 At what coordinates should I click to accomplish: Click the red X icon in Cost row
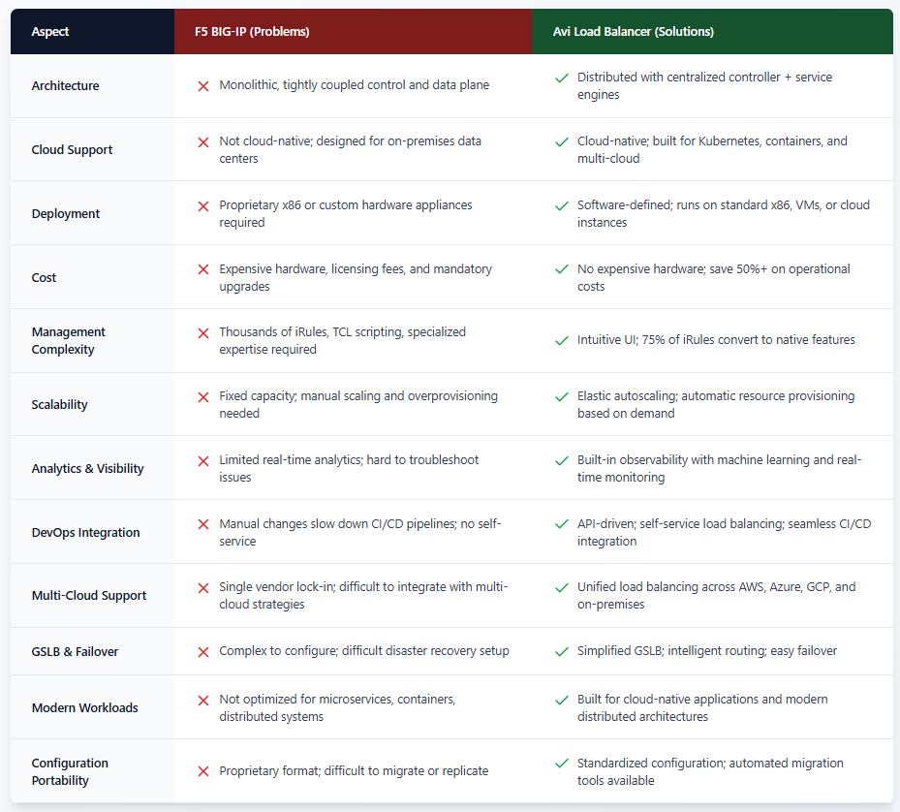coord(203,269)
